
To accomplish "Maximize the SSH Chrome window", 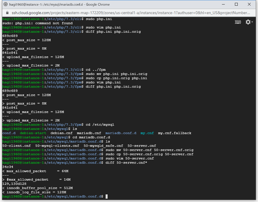I will click(x=236, y=5).
